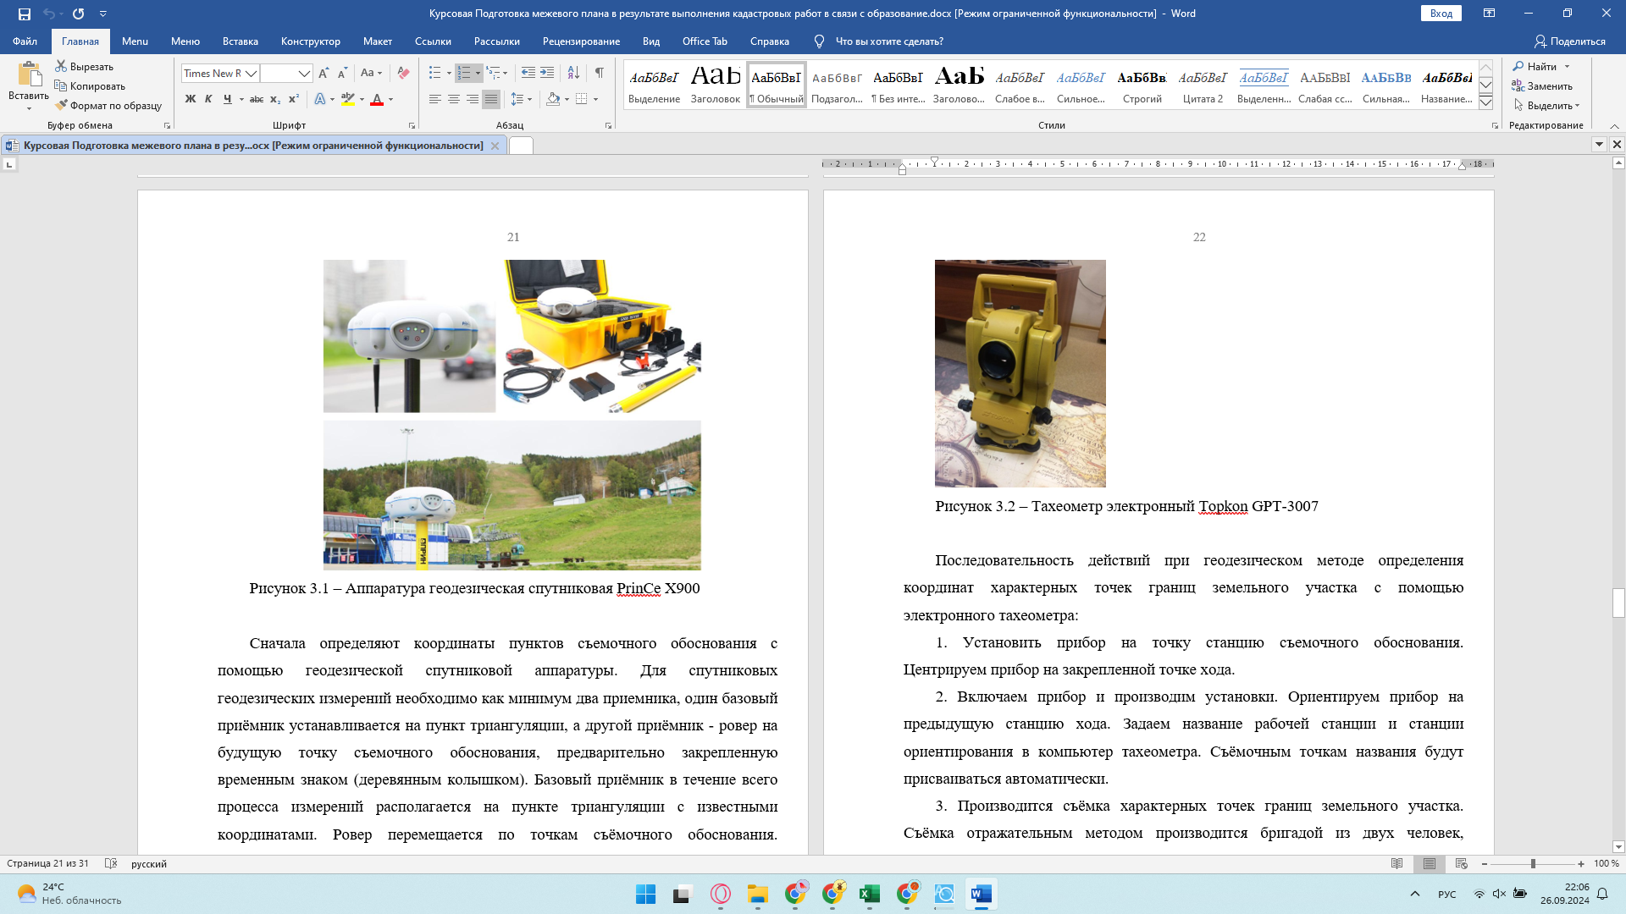This screenshot has height=914, width=1626.
Task: Expand the styles gallery more arrow
Action: coord(1485,102)
